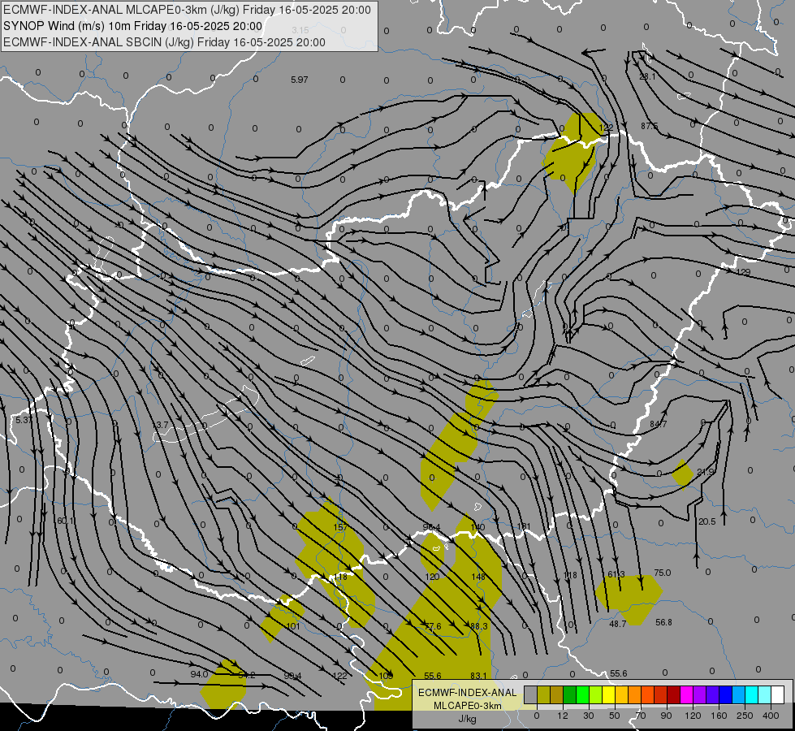Click the '56.8' map value
795x731 pixels.
click(x=663, y=622)
